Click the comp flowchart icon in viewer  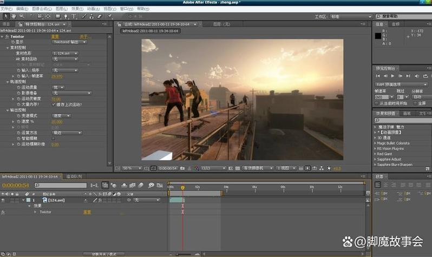[x=322, y=168]
